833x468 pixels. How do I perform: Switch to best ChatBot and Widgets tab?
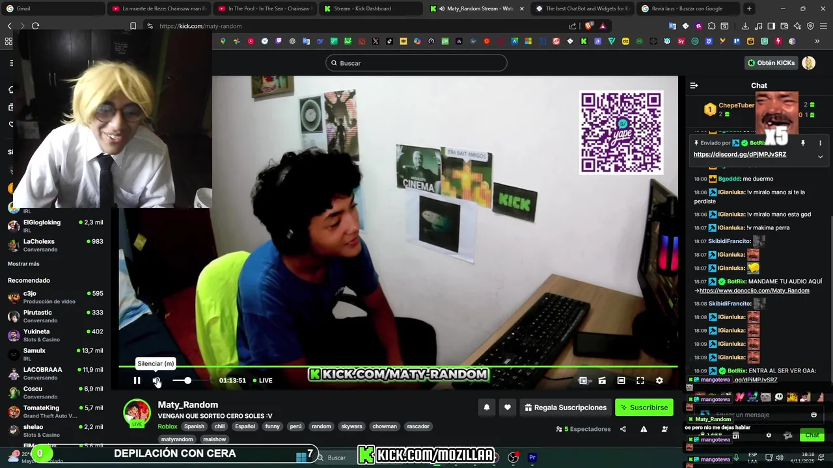pos(581,8)
